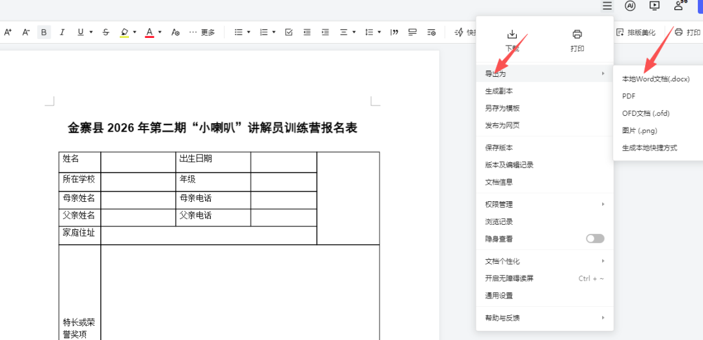The height and width of the screenshot is (340, 703).
Task: Insert numbered list
Action: 264,33
